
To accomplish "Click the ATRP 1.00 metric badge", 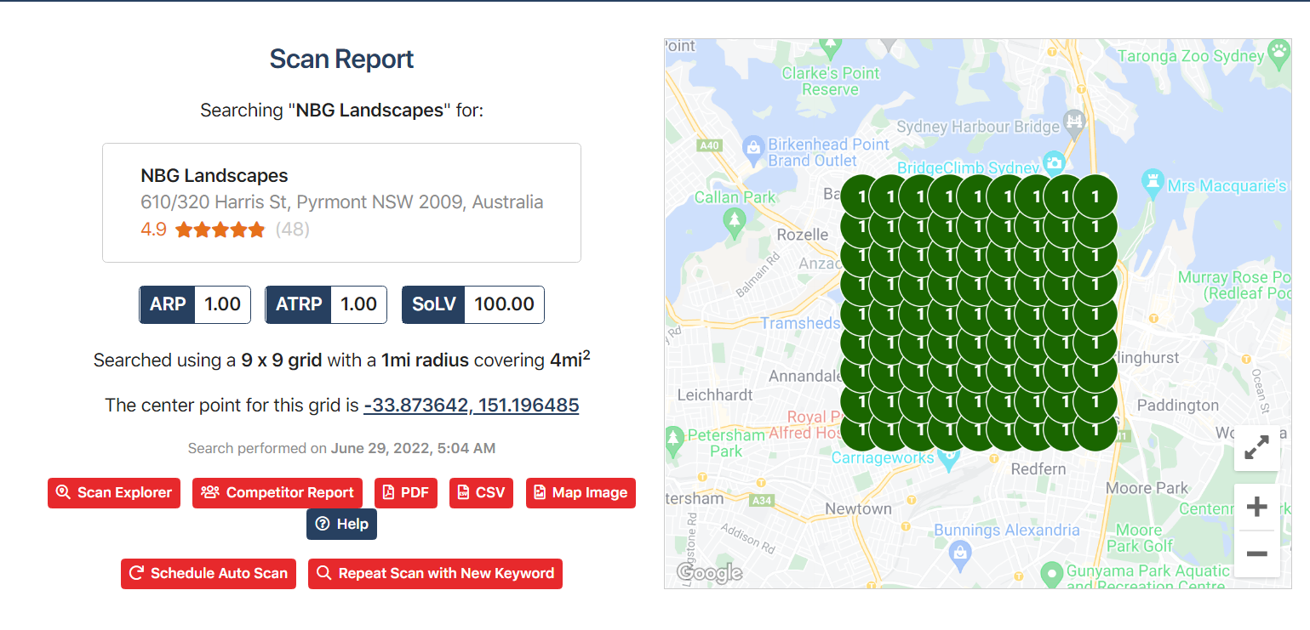I will point(326,304).
